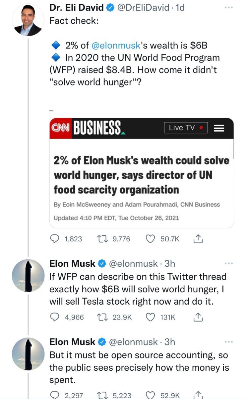Reply to Elon Musk's Tesla stock tweet
The width and height of the screenshot is (246, 399).
click(x=54, y=317)
